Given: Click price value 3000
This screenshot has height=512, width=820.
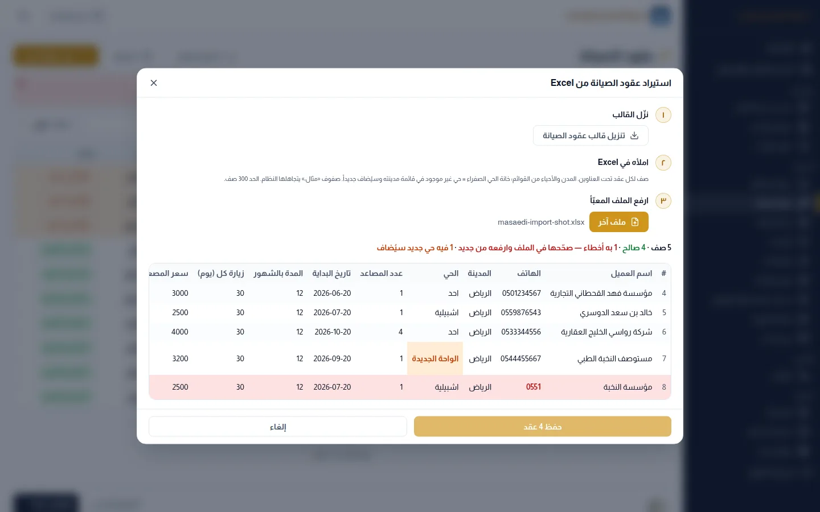Looking at the screenshot, I should tap(180, 294).
